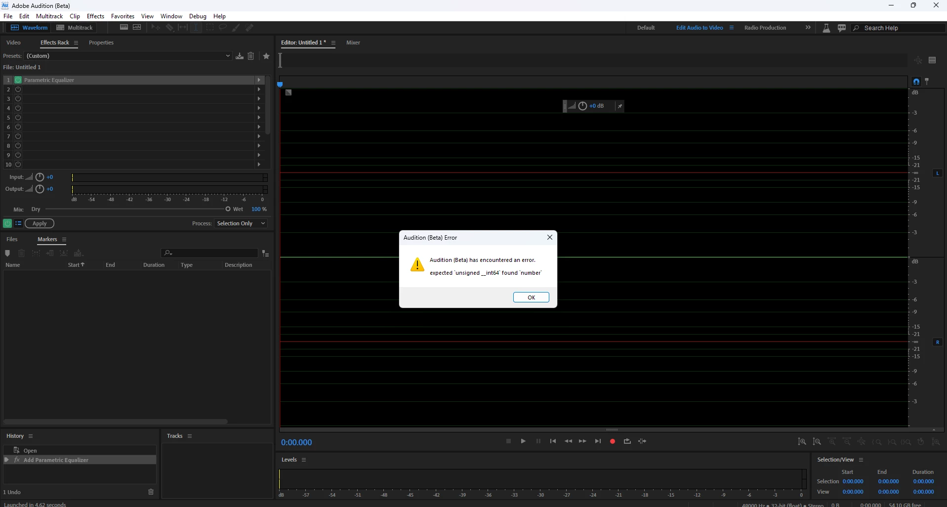Toggle power for effect slot 3
The height and width of the screenshot is (507, 947).
pyautogui.click(x=18, y=99)
